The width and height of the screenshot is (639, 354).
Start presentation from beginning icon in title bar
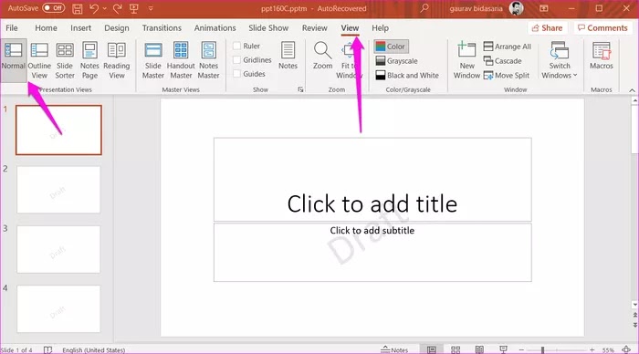click(x=134, y=8)
